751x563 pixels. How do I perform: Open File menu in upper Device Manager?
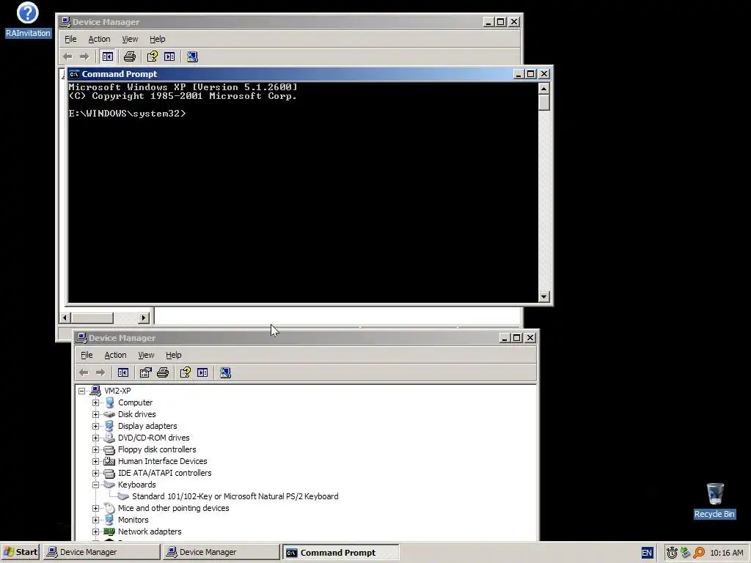click(70, 40)
